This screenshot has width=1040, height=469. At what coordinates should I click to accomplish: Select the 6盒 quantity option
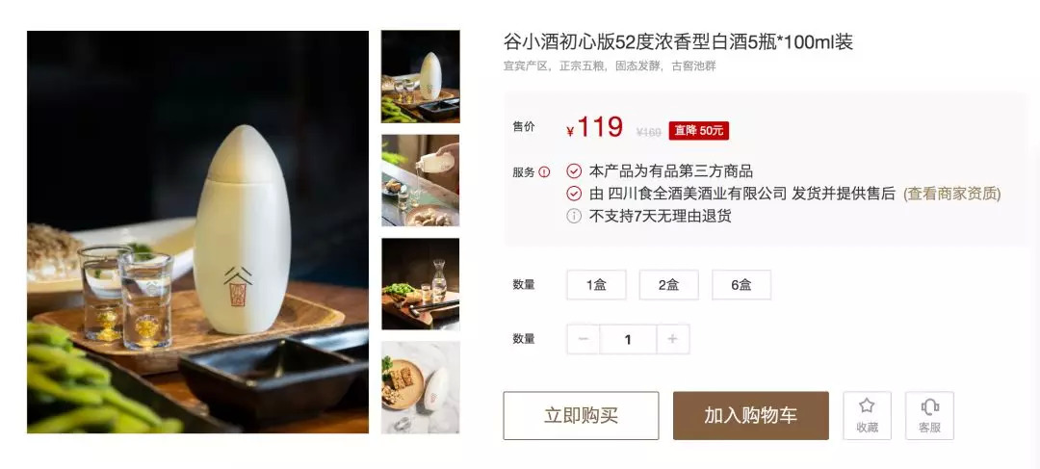(741, 285)
